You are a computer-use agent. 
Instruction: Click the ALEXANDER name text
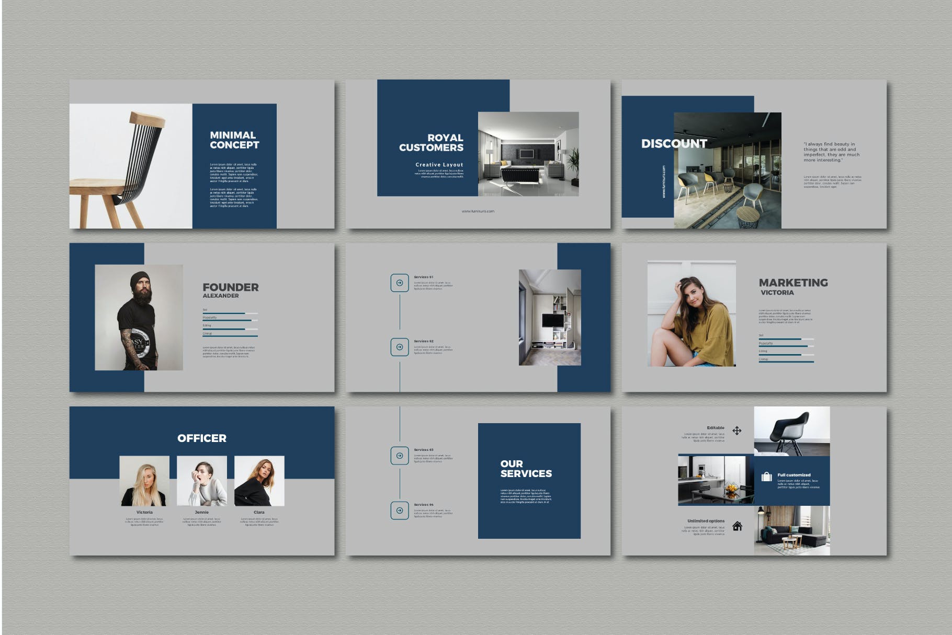[x=221, y=296]
